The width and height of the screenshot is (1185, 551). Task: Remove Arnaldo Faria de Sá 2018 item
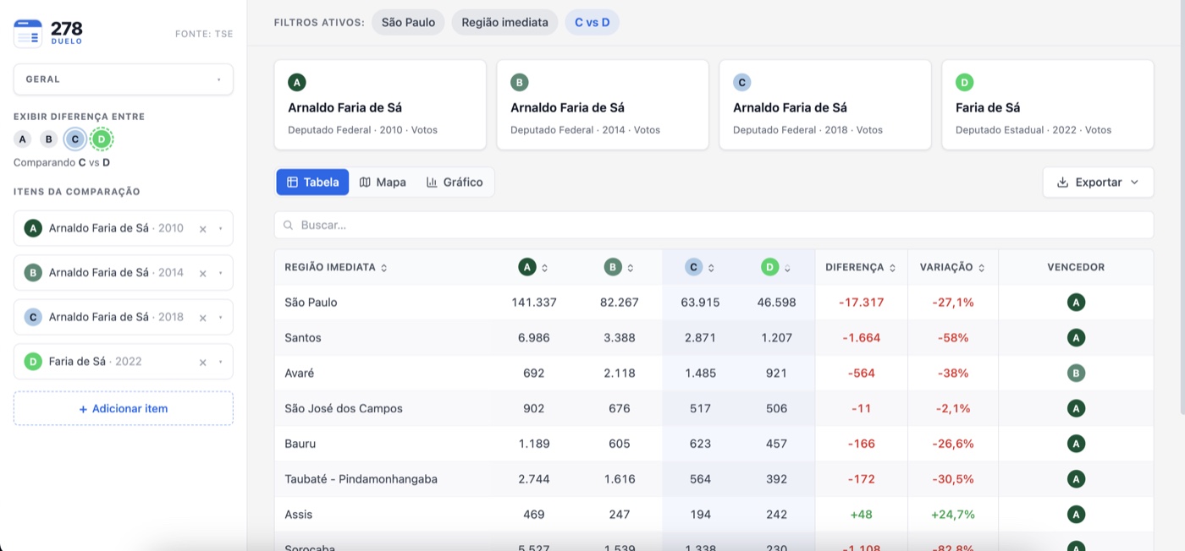coord(203,318)
